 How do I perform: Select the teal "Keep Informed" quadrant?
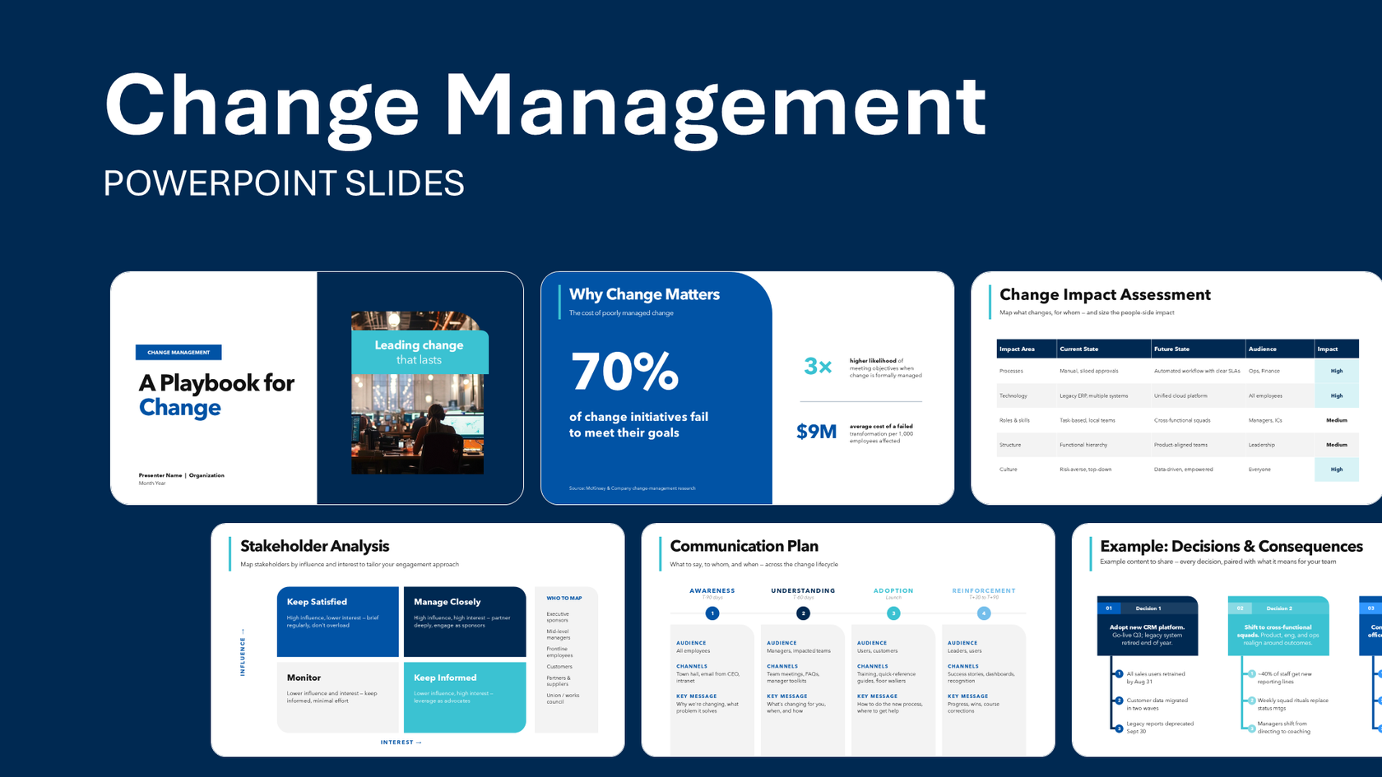pos(465,697)
